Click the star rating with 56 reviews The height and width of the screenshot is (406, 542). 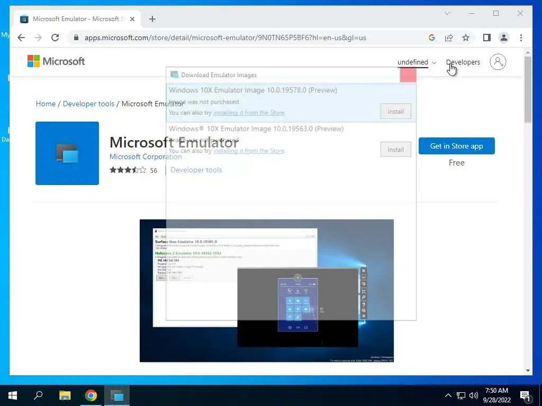click(133, 170)
